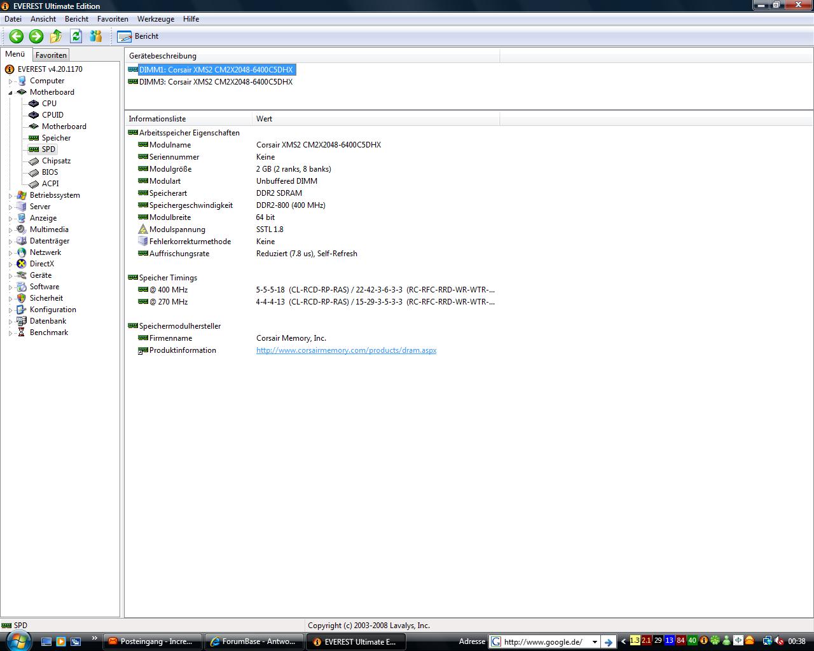Expand the Betriebssystem tree node
This screenshot has height=651, width=814.
click(x=10, y=196)
